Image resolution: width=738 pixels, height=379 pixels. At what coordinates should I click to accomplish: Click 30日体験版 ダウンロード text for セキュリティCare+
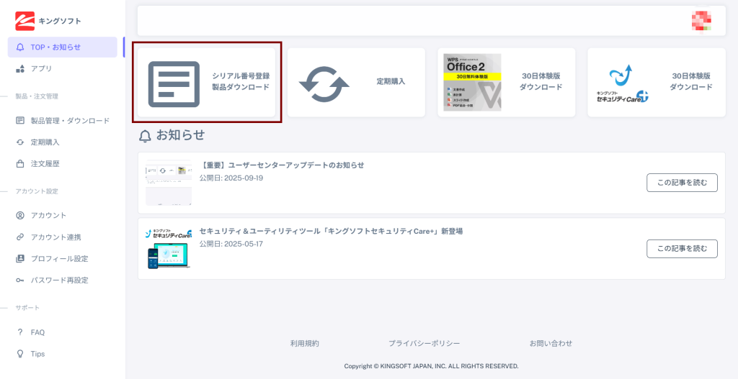[x=691, y=81]
